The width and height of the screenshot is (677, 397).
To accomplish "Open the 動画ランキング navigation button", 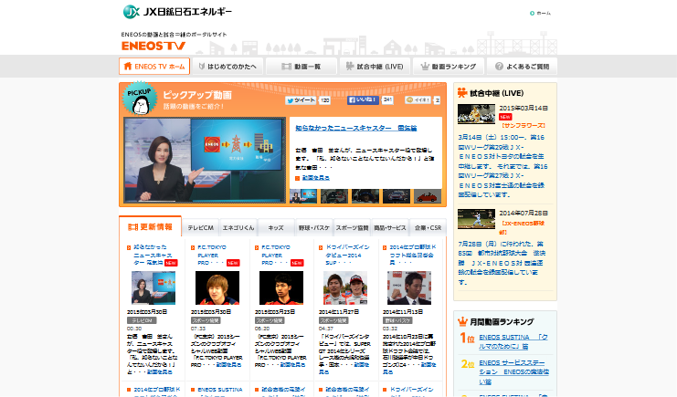I will pos(449,67).
